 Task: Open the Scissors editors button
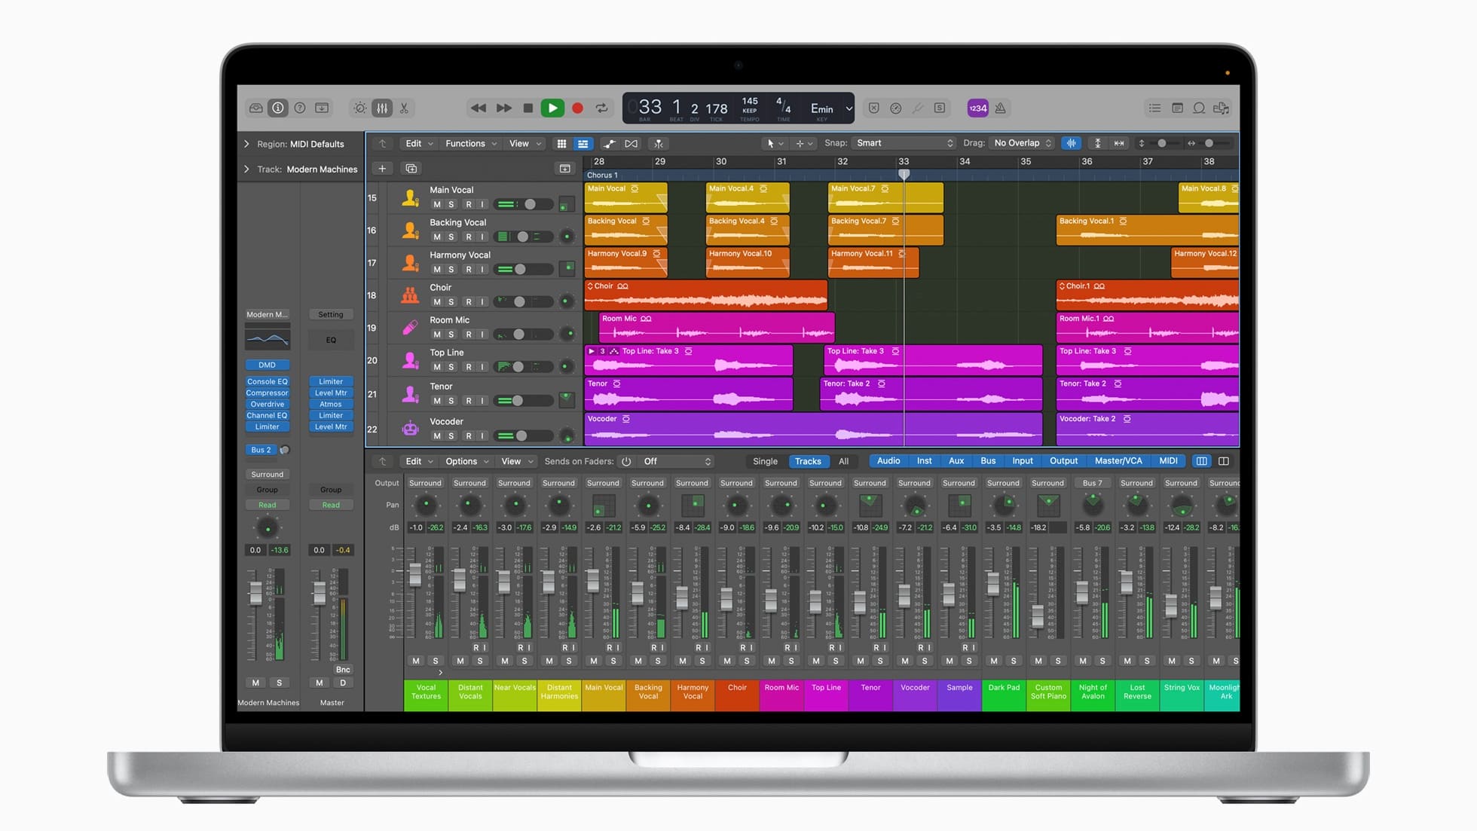coord(404,108)
